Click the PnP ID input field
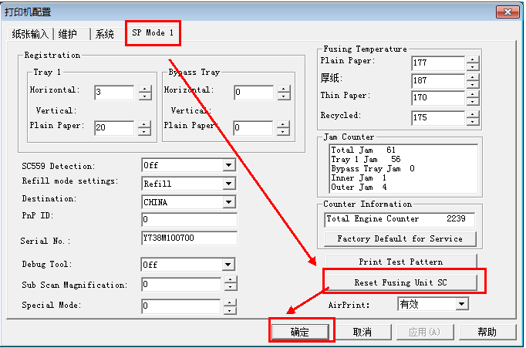Viewport: 526px width, 348px height. [189, 220]
